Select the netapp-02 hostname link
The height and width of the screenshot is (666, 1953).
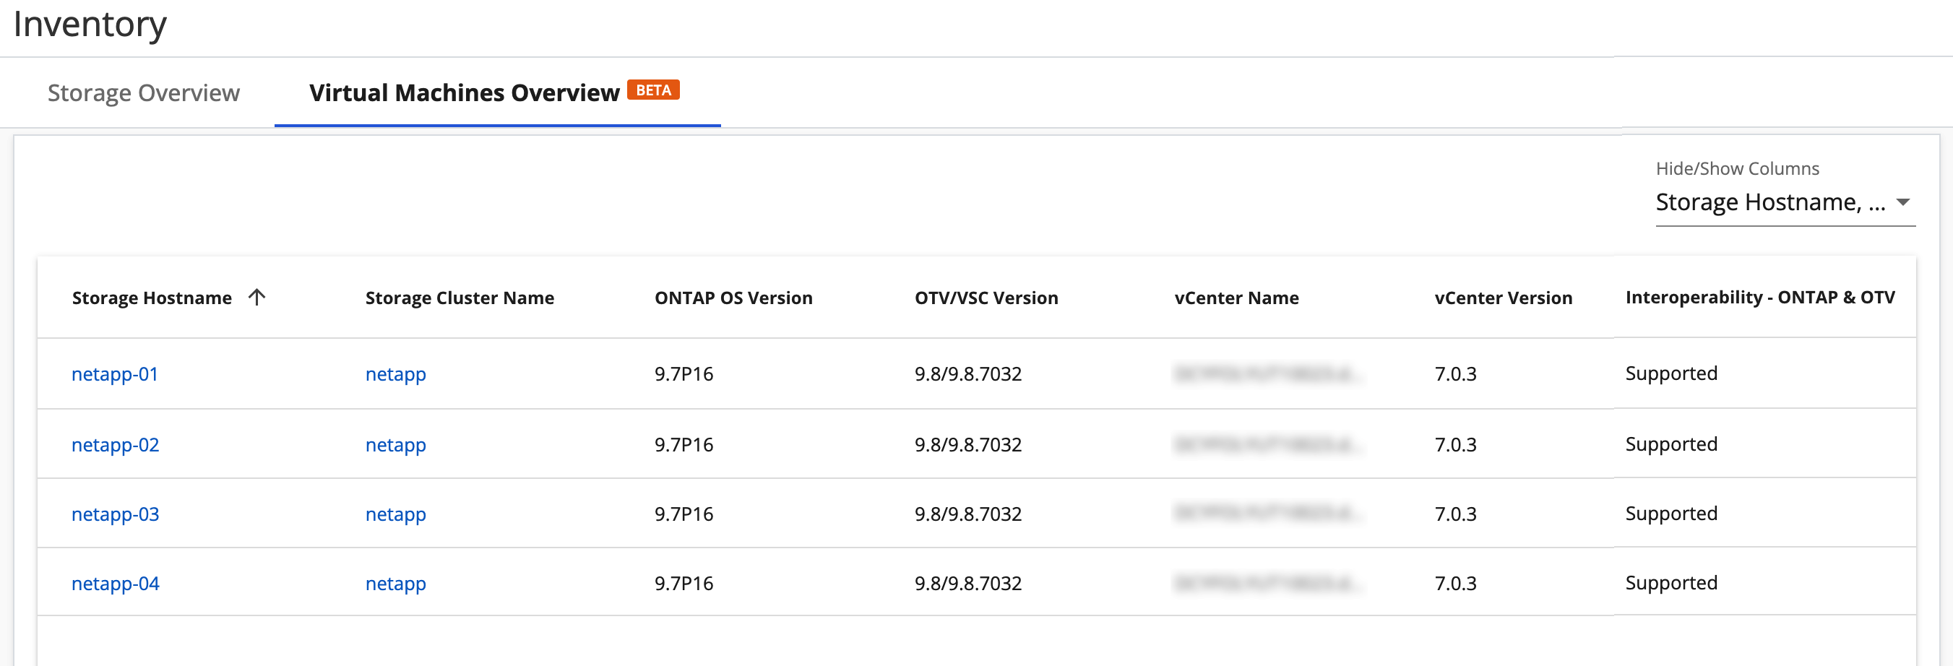[114, 445]
